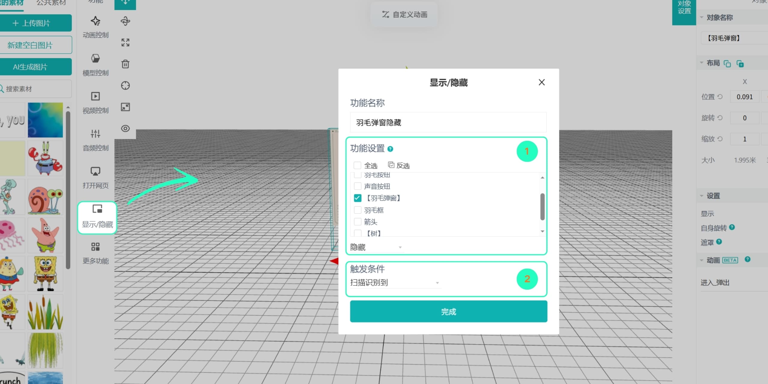
Task: Click the 对象名称 【羽毛弹窗】 field
Action: (734, 38)
